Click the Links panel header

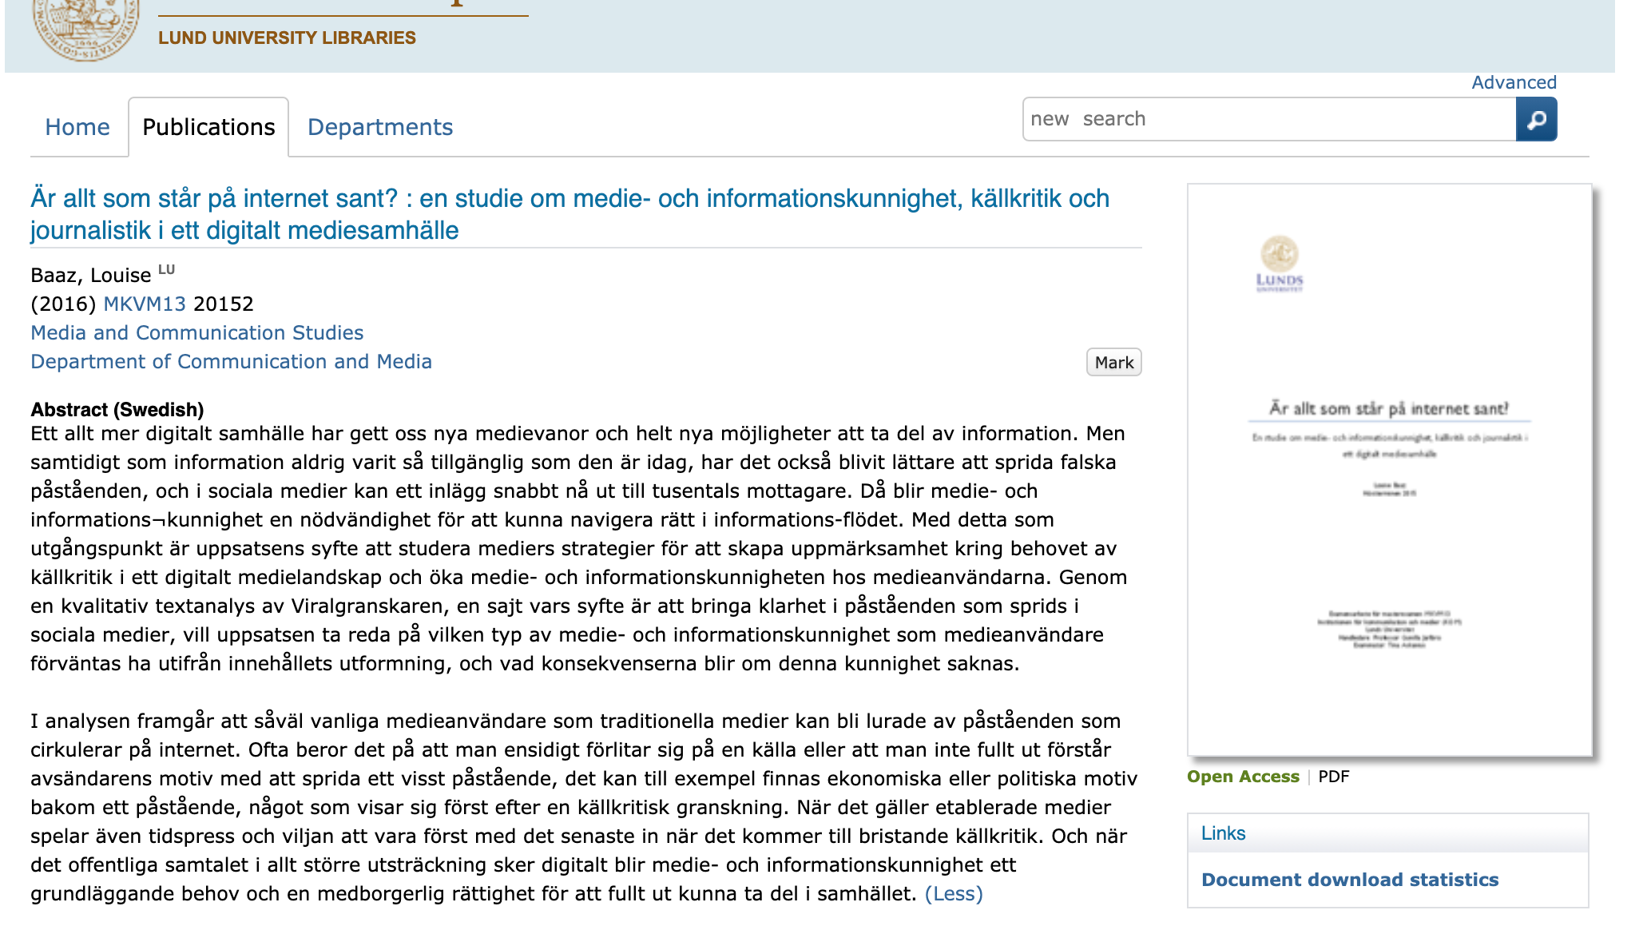[x=1223, y=833]
